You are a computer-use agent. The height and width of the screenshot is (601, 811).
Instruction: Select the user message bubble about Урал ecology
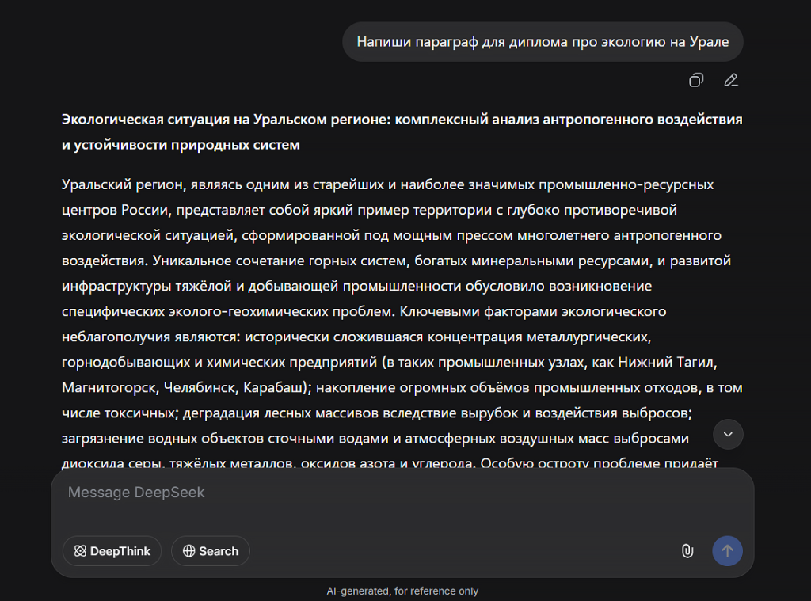pos(543,41)
